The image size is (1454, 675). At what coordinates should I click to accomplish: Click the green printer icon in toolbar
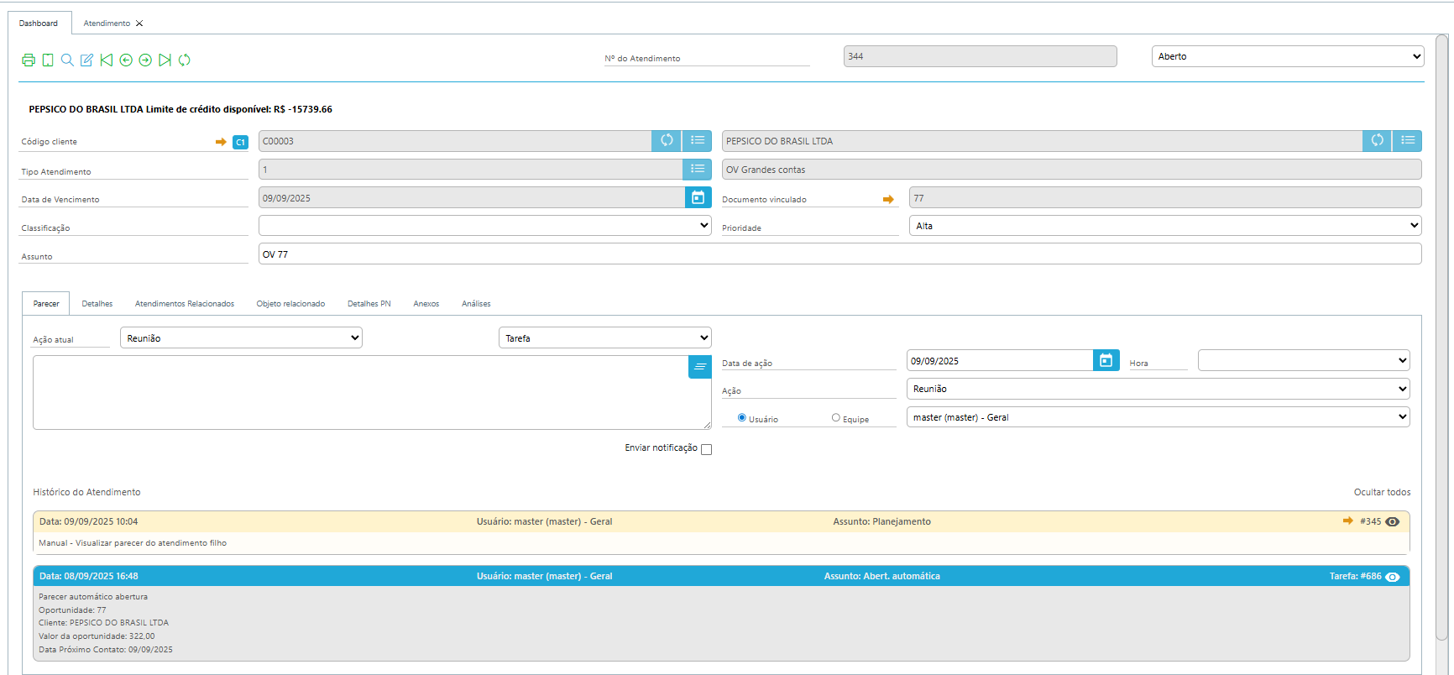point(29,60)
